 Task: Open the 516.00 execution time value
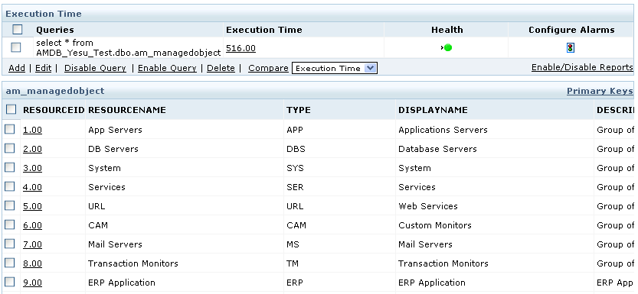tap(240, 48)
